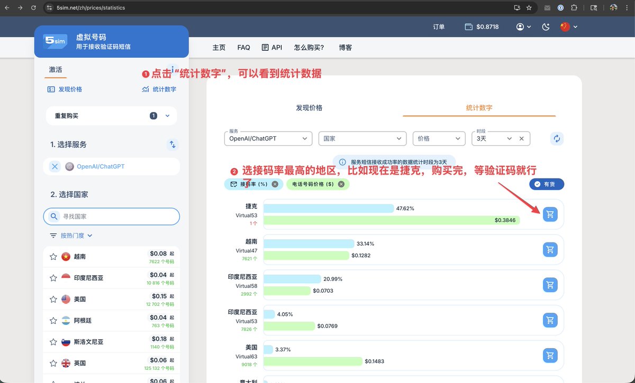Screen dimensions: 635x383
Task: Click the 47.62% success rate bar for 捷克
Action: tap(329, 209)
